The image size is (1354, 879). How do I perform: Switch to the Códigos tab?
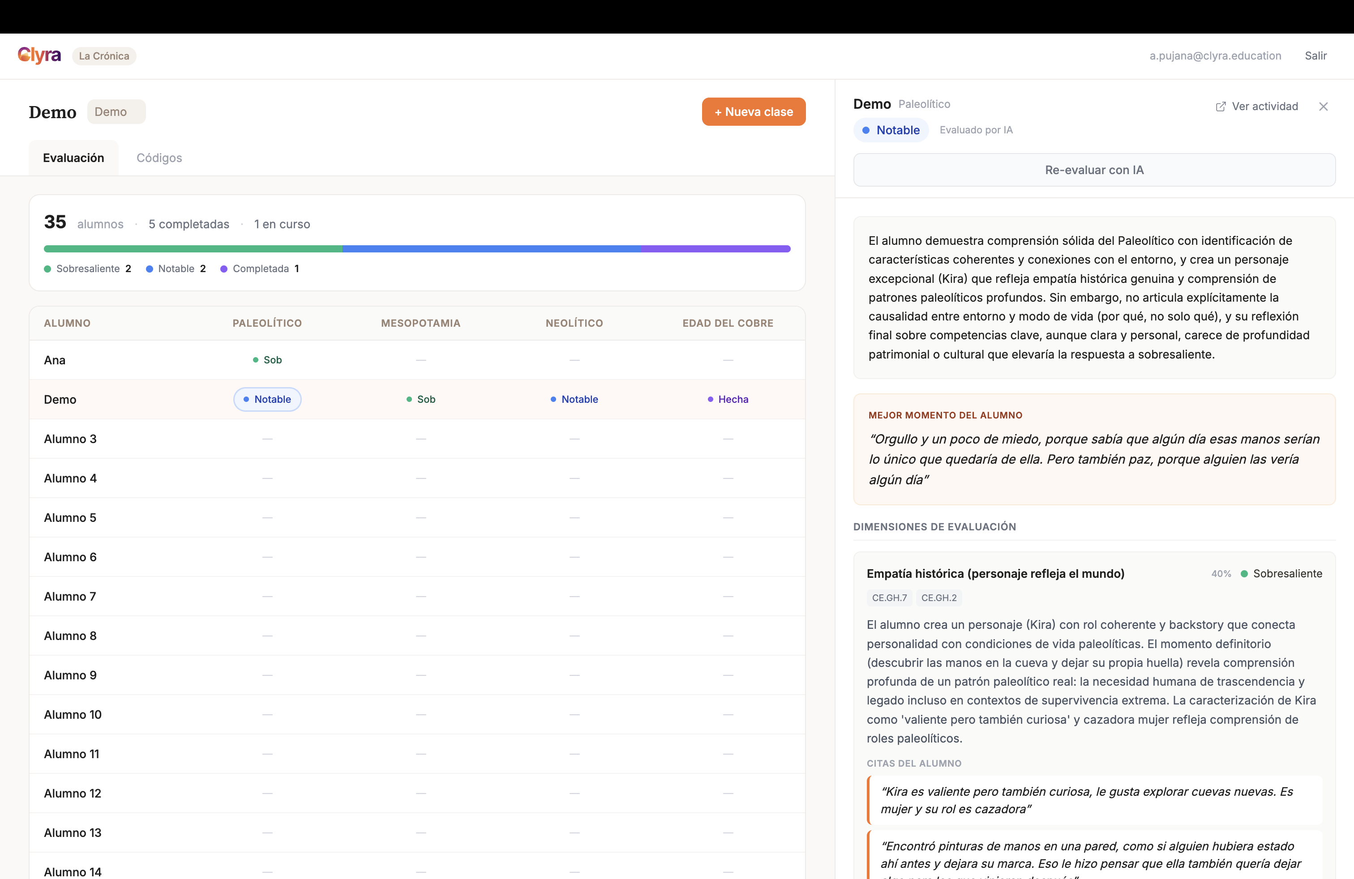(x=159, y=158)
